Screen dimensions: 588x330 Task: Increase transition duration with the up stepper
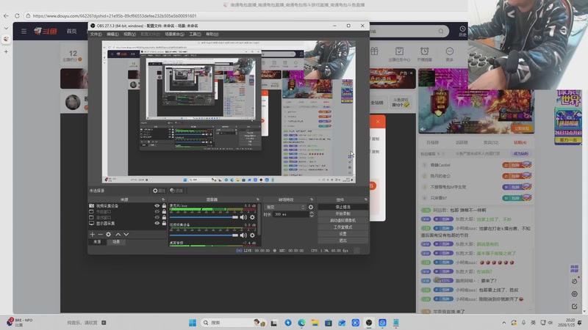pos(312,213)
